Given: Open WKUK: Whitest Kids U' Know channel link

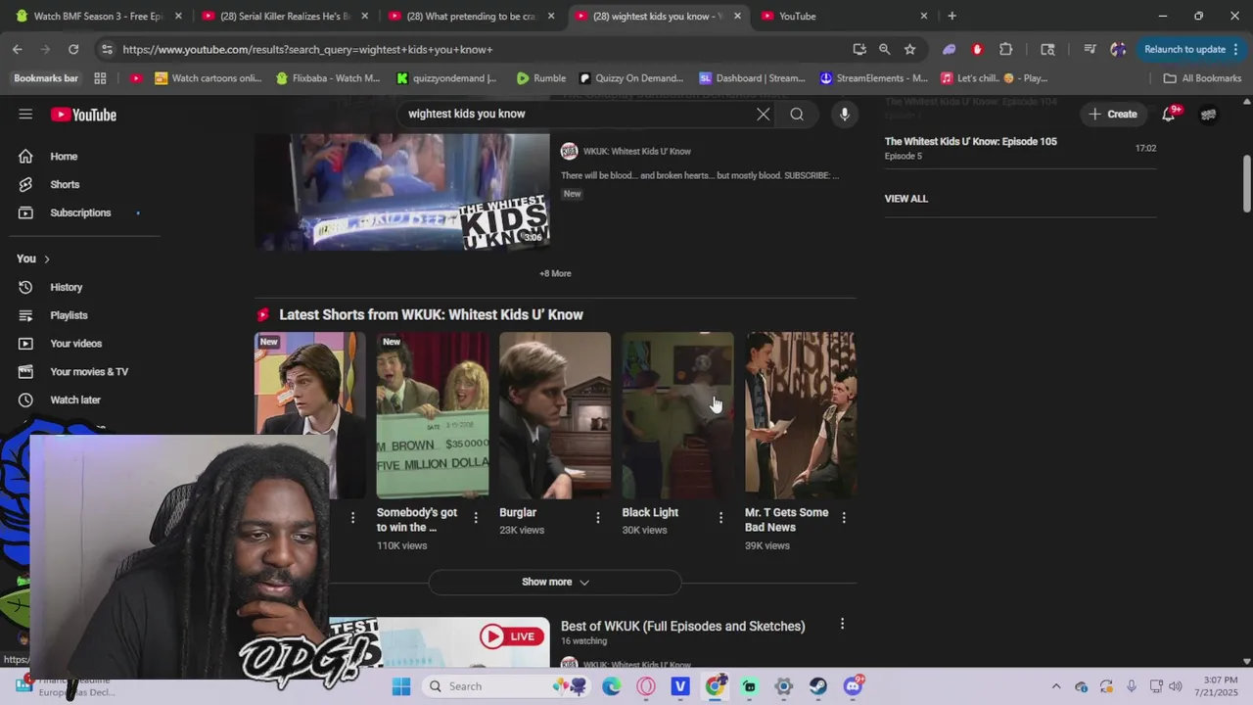Looking at the screenshot, I should click(637, 151).
